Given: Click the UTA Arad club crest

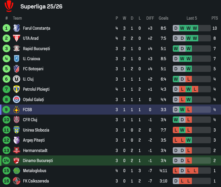Looking at the screenshot, I should click(16, 38).
